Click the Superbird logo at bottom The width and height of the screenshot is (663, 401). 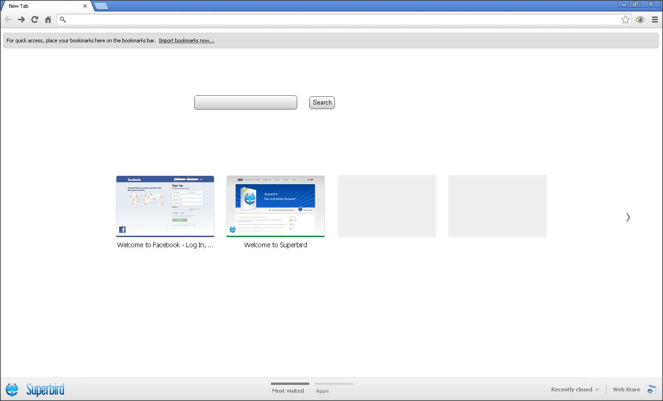tap(35, 389)
